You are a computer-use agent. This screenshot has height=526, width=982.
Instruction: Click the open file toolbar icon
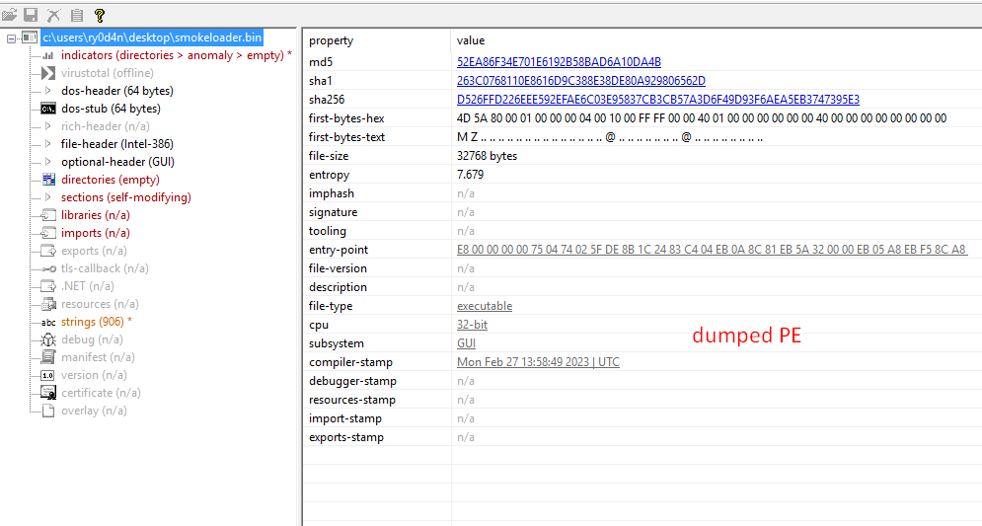[x=10, y=15]
